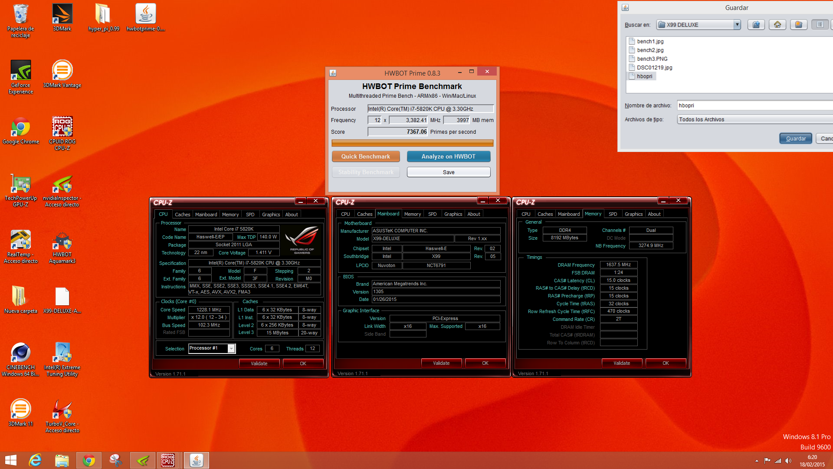Open Graphics tab in Mainboard CPU-Z window

453,214
